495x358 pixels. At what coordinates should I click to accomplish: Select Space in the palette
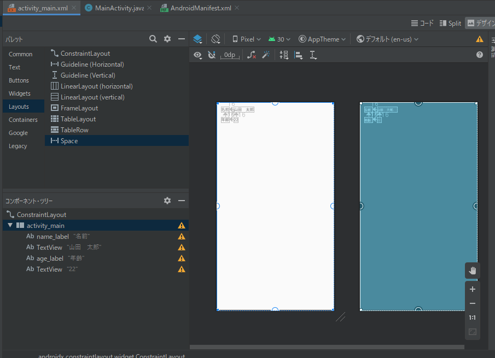coord(117,140)
